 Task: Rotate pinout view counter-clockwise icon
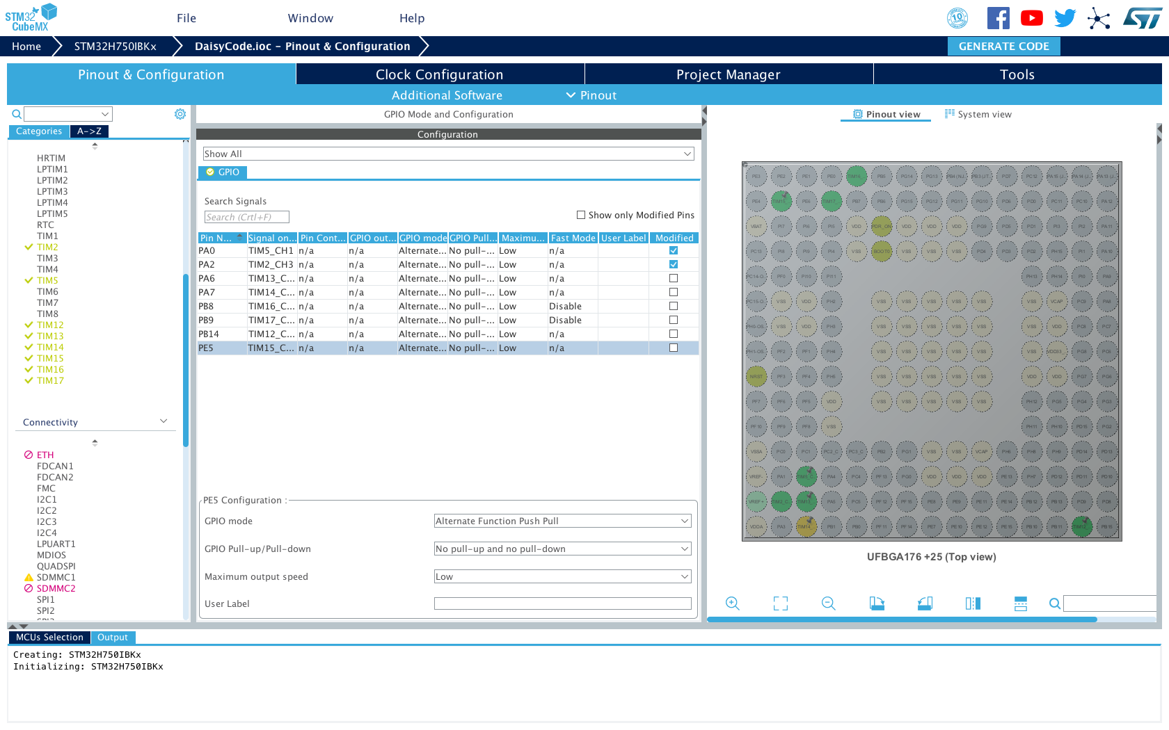(x=925, y=603)
